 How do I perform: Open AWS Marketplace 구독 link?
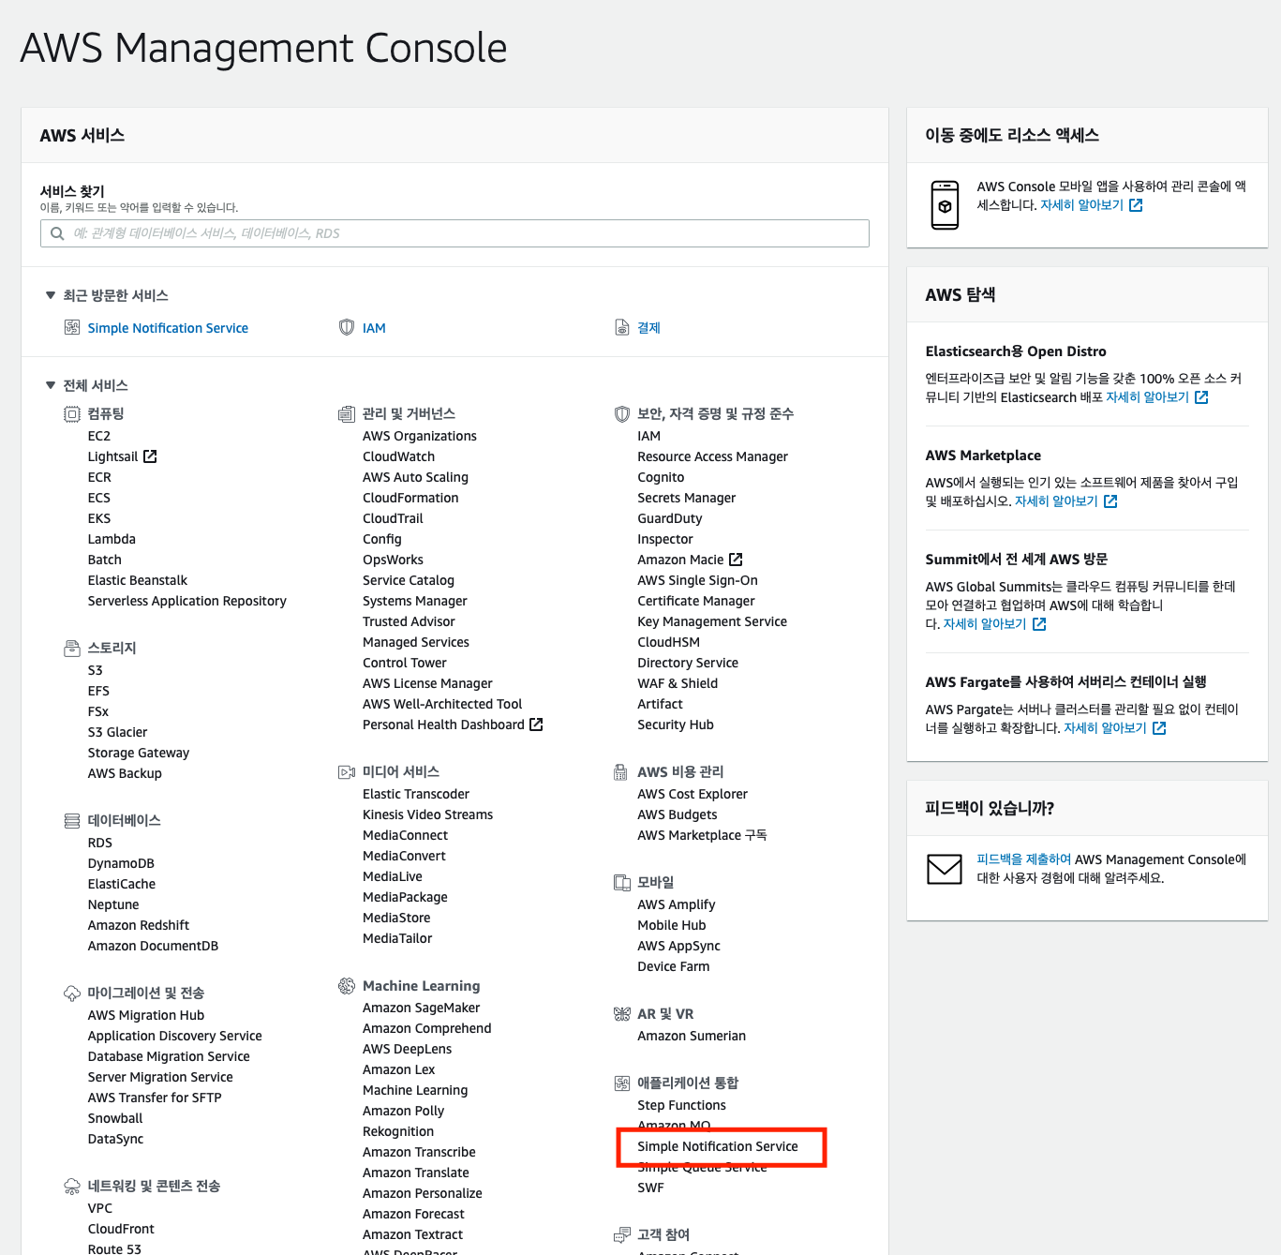coord(702,835)
